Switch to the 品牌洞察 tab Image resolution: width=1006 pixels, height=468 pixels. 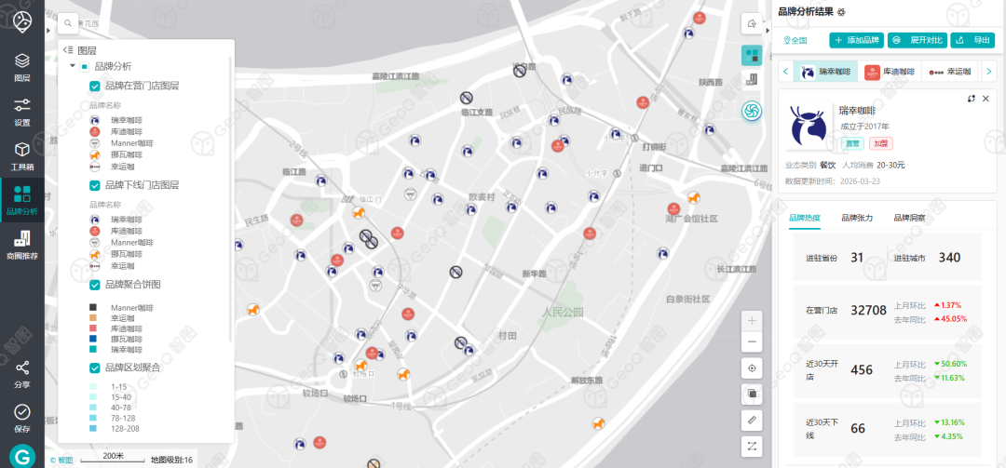(909, 218)
